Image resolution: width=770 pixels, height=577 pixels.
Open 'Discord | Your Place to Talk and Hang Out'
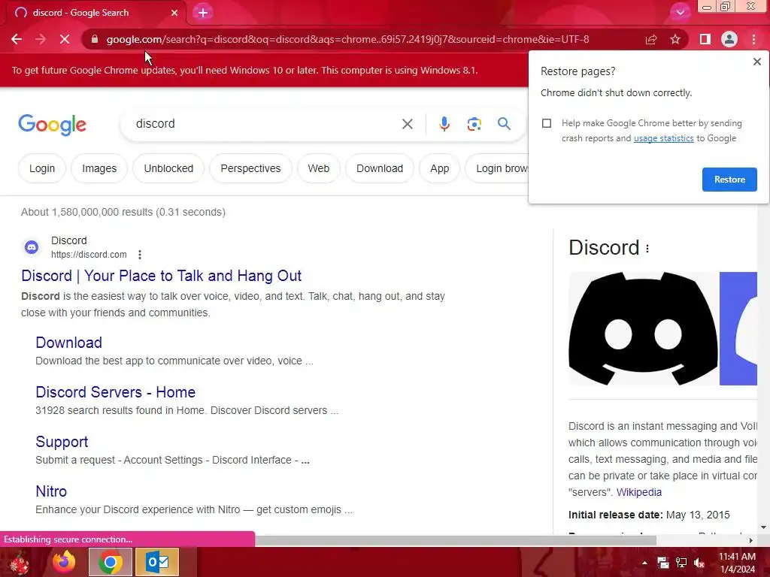(x=161, y=276)
